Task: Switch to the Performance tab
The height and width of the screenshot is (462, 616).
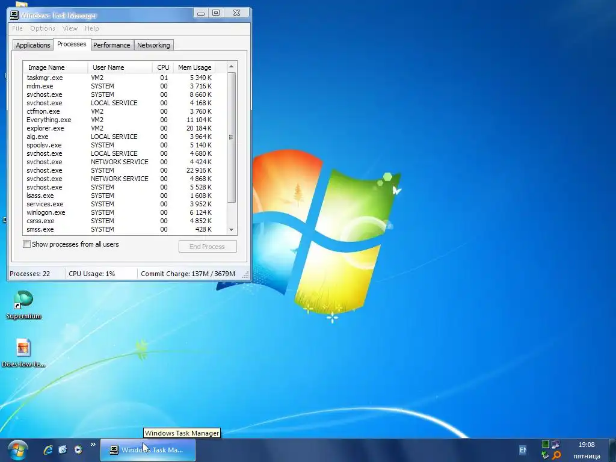Action: click(111, 45)
